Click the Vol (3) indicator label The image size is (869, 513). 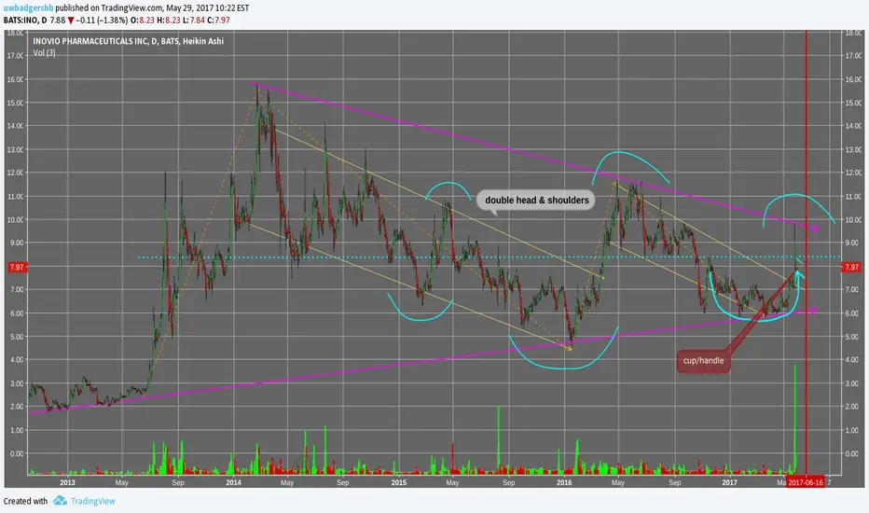44,52
